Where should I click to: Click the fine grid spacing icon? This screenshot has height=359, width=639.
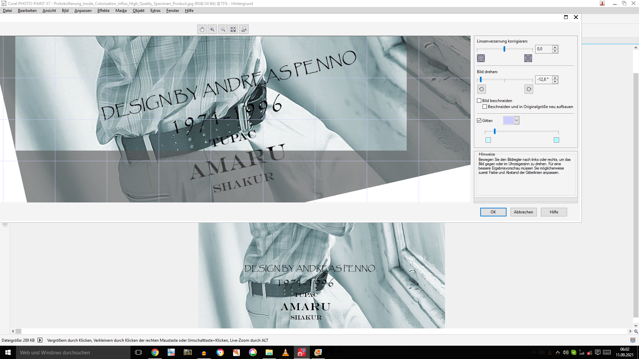556,140
